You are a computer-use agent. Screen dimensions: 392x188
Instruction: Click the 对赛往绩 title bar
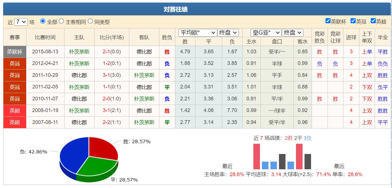pyautogui.click(x=196, y=9)
